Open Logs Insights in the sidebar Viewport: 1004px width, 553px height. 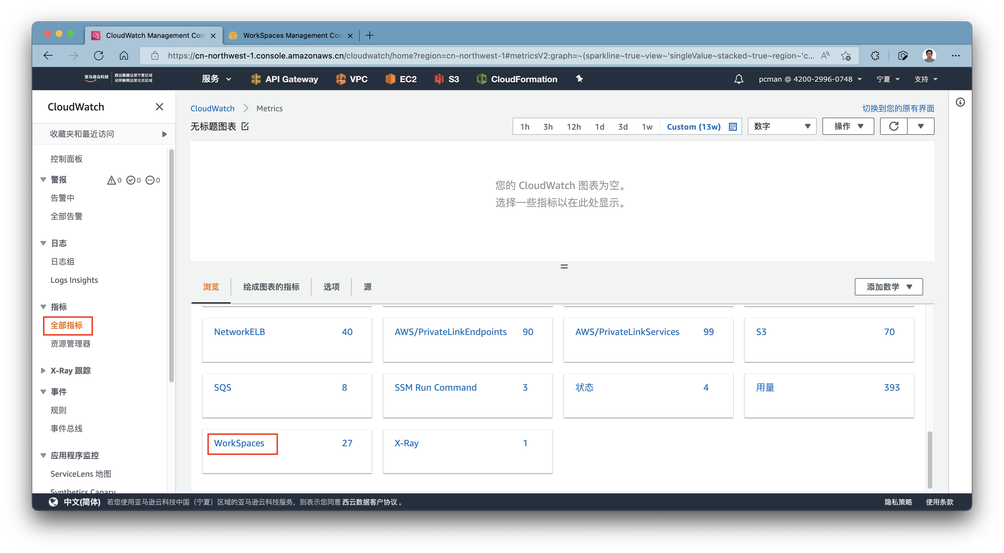pos(74,280)
